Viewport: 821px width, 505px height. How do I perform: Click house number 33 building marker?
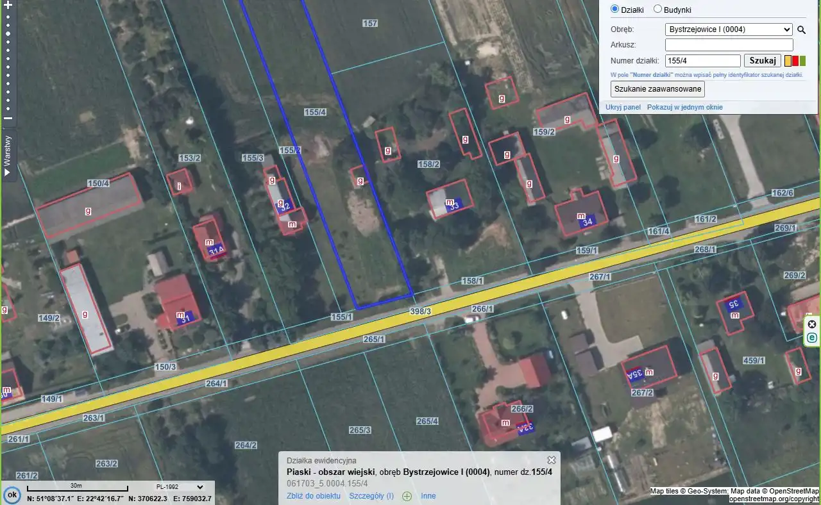coord(454,206)
